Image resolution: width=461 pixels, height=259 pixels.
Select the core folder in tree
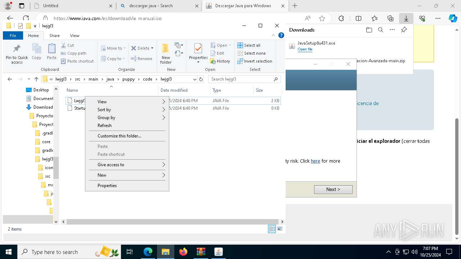pos(43,142)
